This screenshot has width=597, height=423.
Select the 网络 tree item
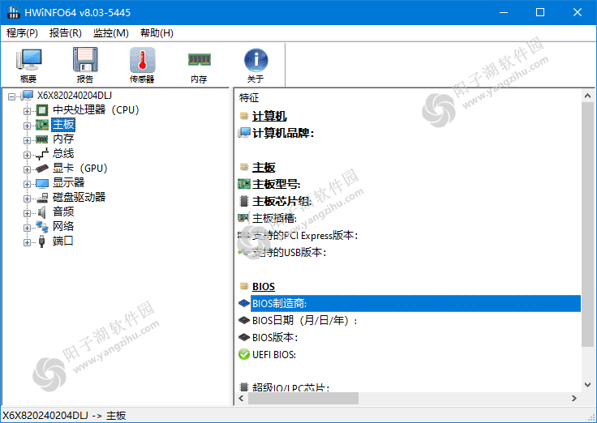tap(63, 226)
